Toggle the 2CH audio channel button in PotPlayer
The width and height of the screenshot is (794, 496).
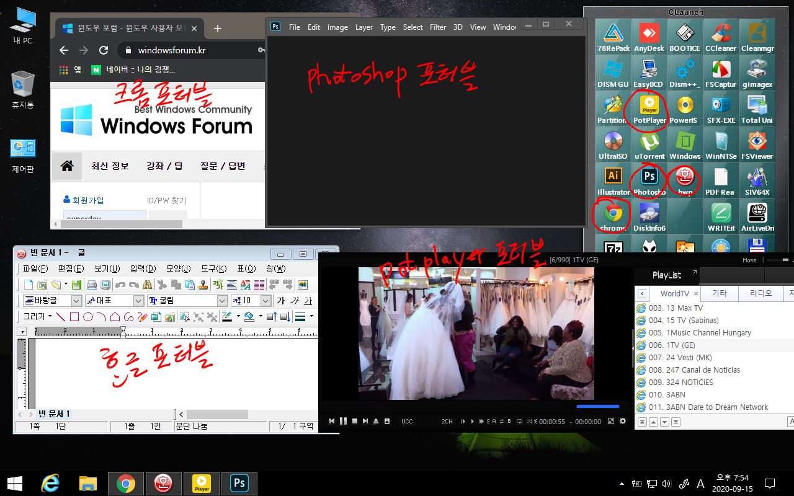pyautogui.click(x=447, y=422)
